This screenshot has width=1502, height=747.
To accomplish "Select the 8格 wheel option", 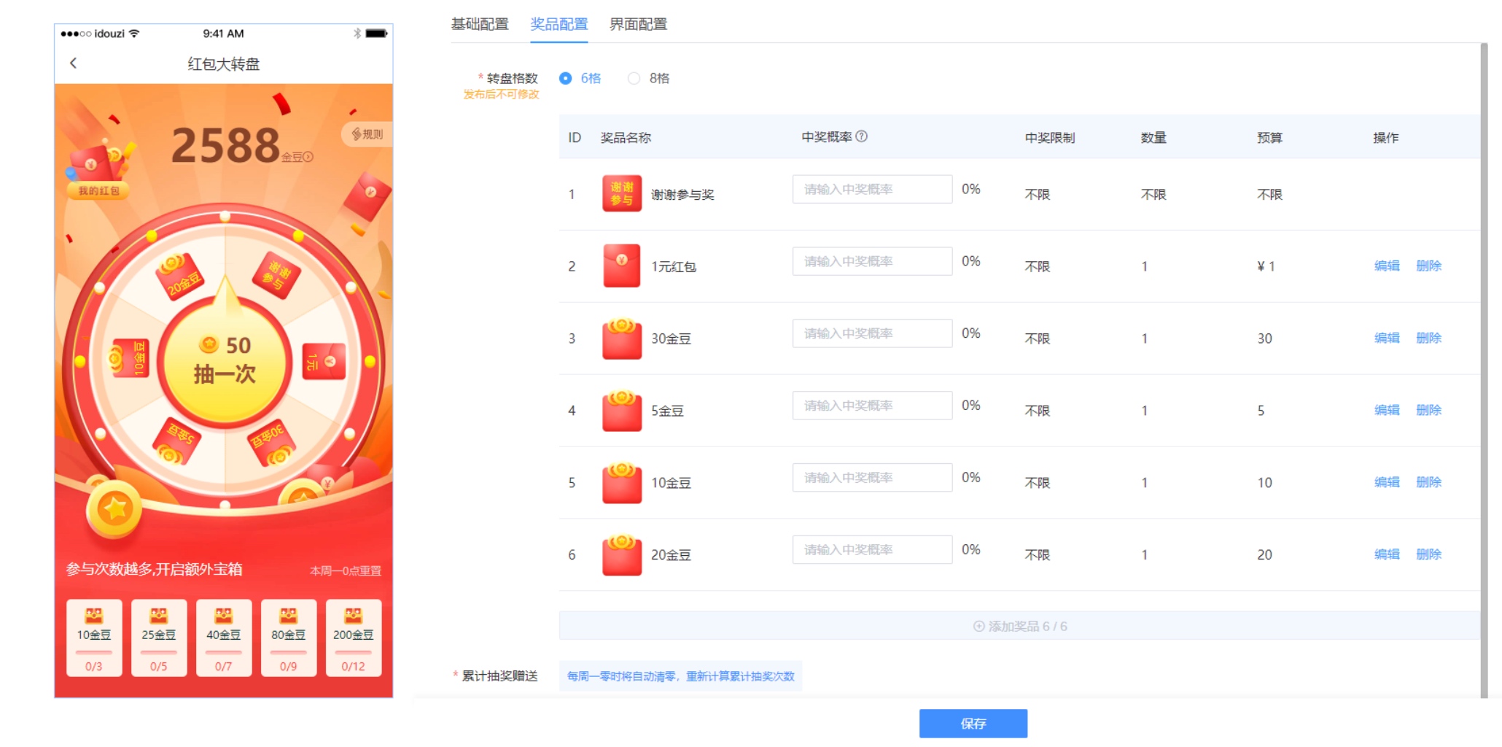I will coord(649,78).
